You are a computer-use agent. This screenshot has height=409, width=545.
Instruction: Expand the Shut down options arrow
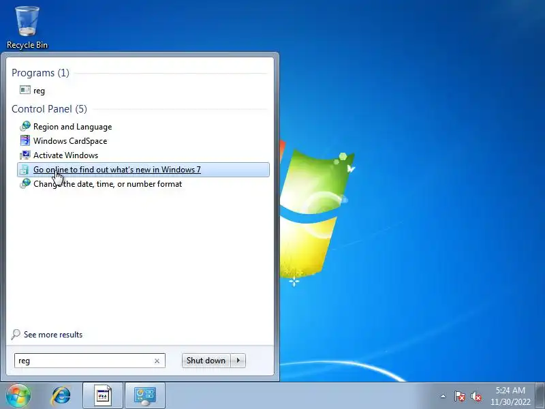click(238, 361)
